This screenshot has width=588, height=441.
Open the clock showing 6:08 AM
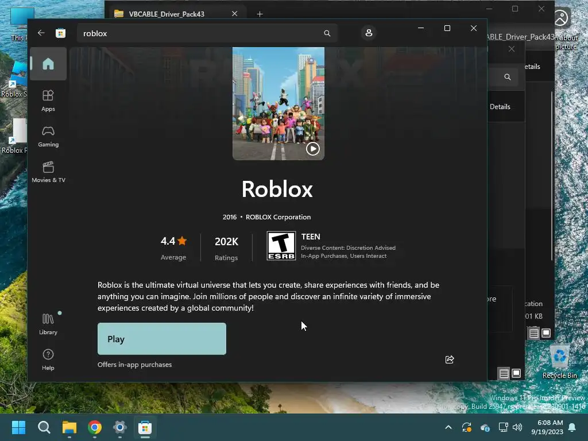coord(547,427)
